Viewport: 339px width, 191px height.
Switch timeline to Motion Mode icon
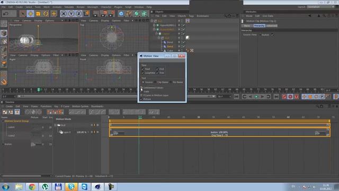[x=17, y=112]
